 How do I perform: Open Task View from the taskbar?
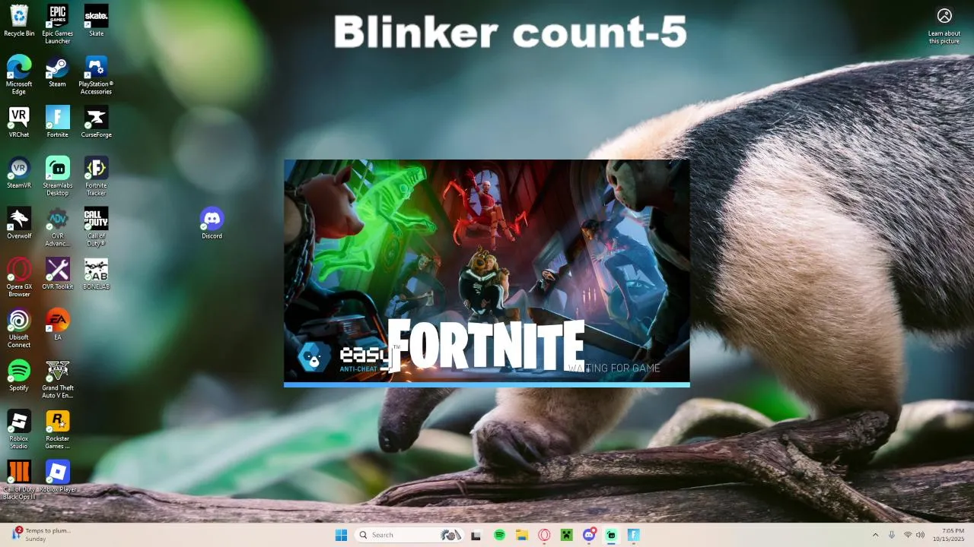[x=476, y=535]
